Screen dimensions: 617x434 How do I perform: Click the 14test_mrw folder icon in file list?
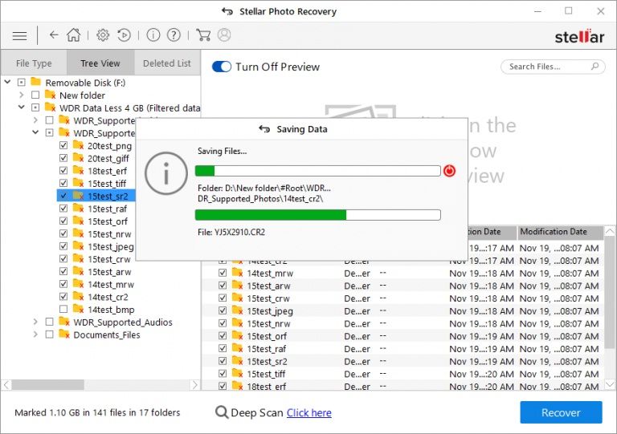coord(237,273)
